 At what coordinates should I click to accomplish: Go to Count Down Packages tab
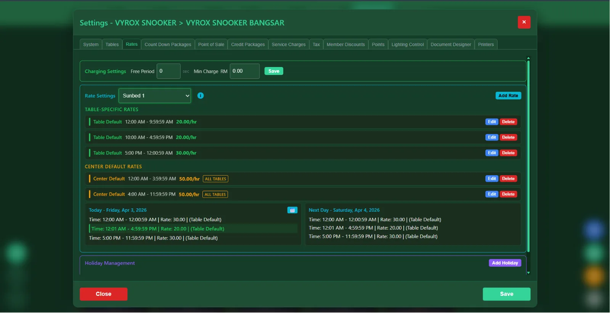(168, 45)
